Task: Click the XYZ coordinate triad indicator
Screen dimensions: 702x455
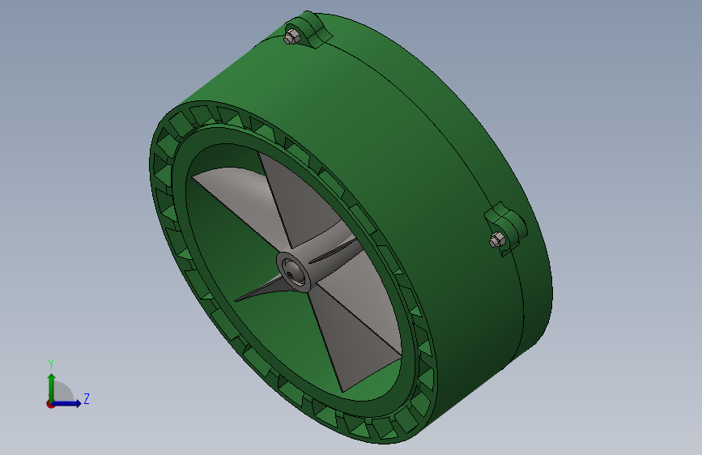Action: [x=67, y=385]
